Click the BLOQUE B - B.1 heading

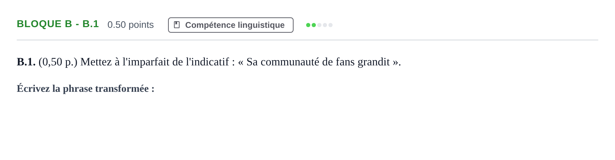58,24
